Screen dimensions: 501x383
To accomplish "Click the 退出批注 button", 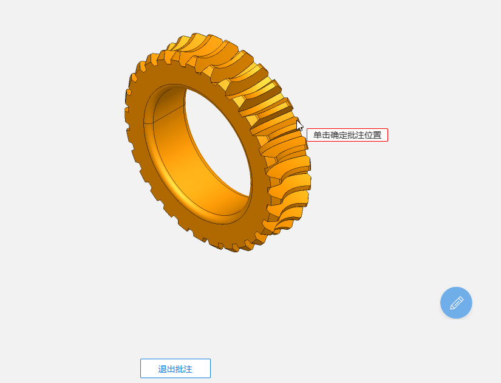I will [x=175, y=368].
